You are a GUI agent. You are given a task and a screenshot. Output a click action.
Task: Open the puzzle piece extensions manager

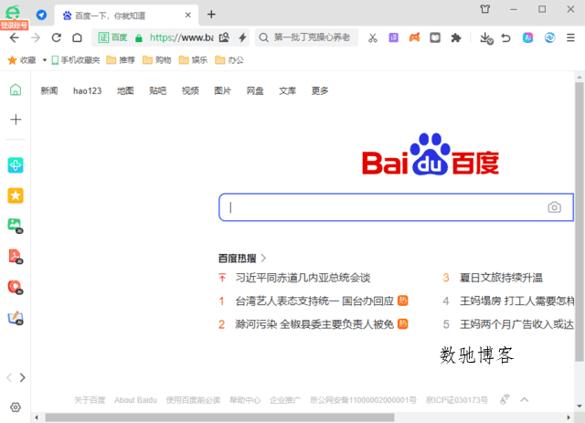point(456,37)
